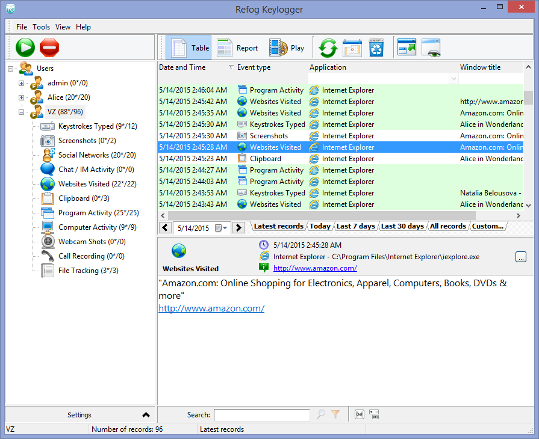Open the Custom... date range tab
This screenshot has height=439, width=539.
pyautogui.click(x=488, y=226)
